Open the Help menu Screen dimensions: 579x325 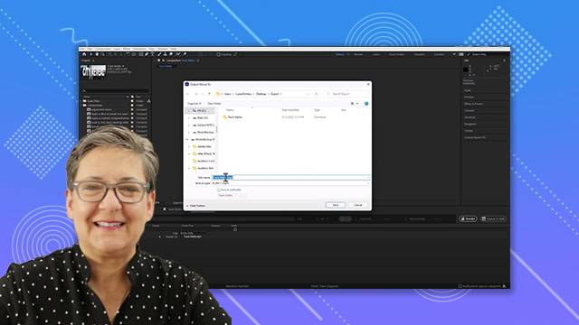point(174,49)
